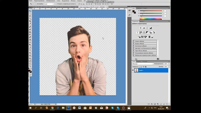Viewport: 201px width, 113px height.
Task: Add an Invert adjustment
Action: (139, 37)
